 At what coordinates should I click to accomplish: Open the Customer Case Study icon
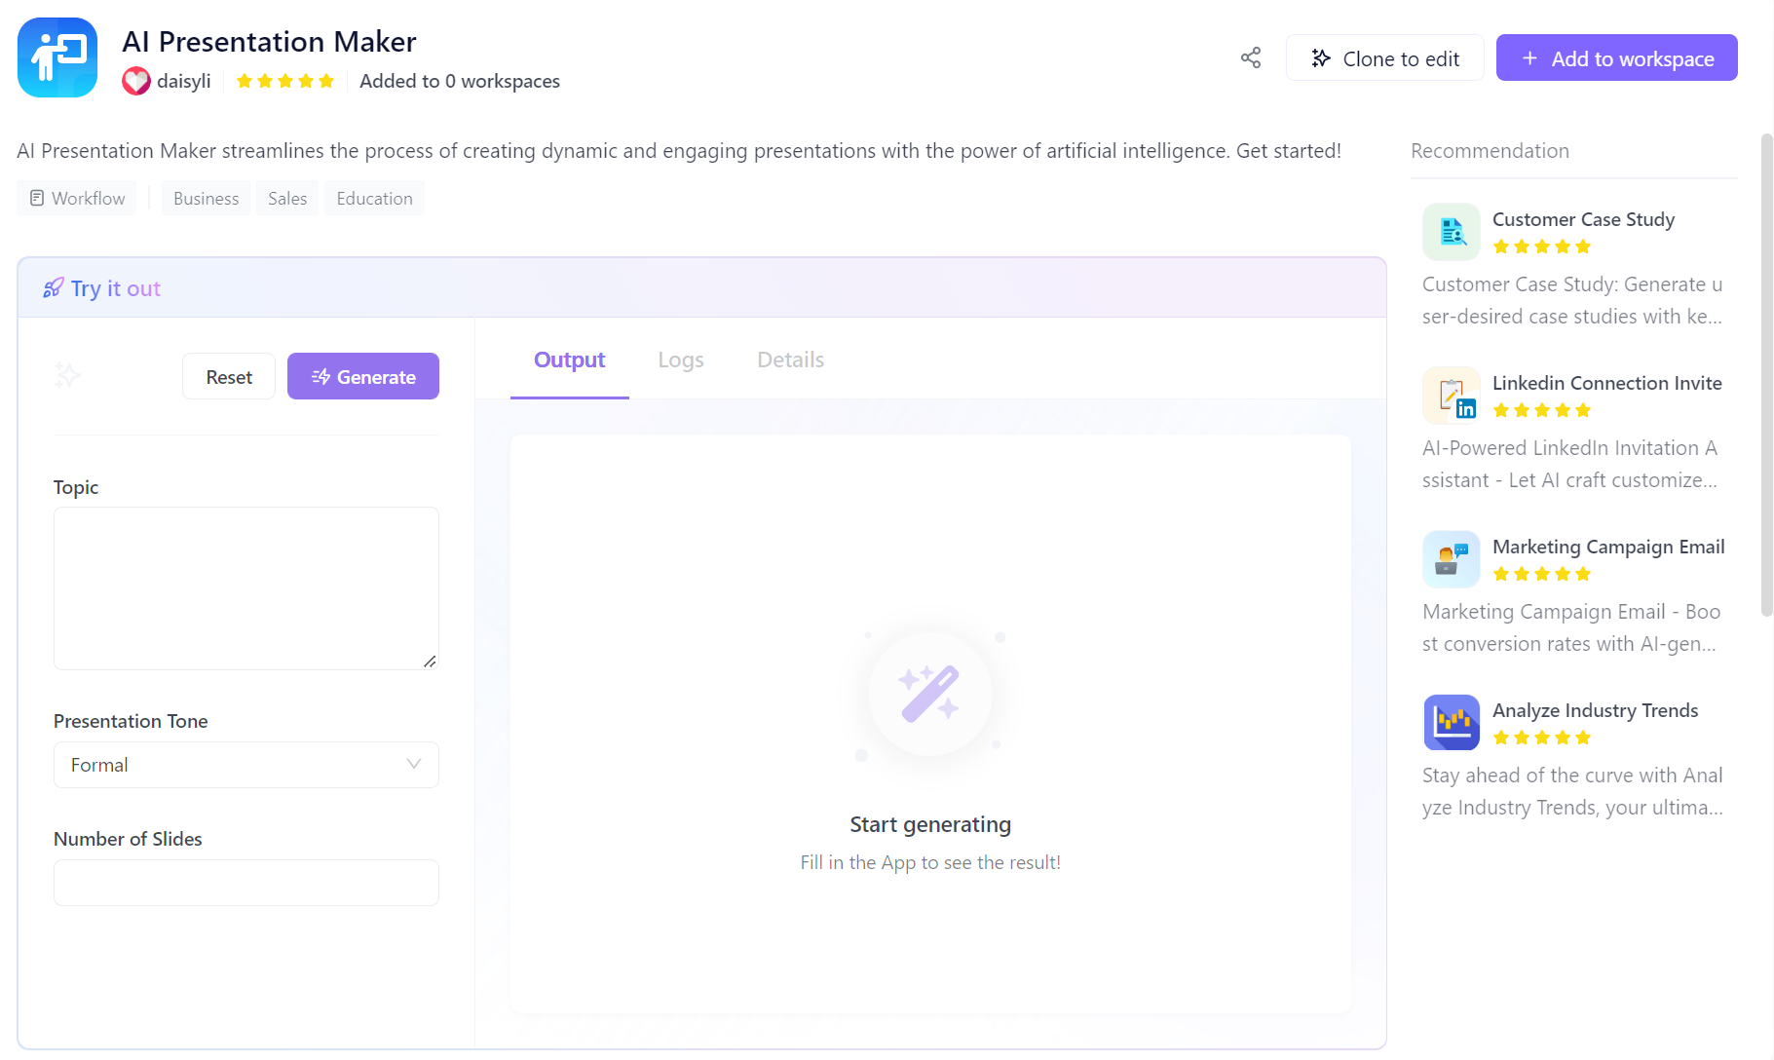coord(1451,232)
